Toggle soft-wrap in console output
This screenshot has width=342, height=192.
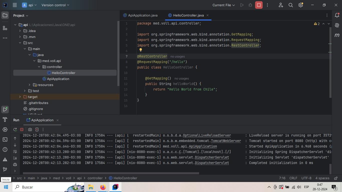[x=15, y=151]
